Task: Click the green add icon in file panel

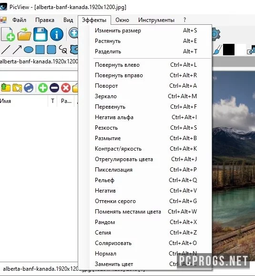Action: pyautogui.click(x=43, y=88)
